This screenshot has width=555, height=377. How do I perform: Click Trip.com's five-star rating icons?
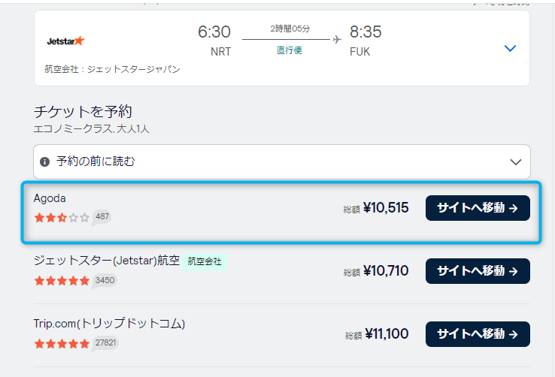(62, 344)
